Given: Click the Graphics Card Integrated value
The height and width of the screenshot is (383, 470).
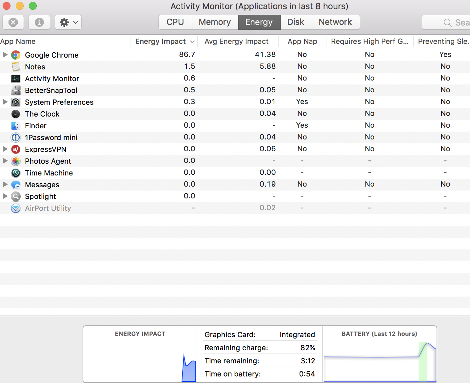Looking at the screenshot, I should point(297,335).
